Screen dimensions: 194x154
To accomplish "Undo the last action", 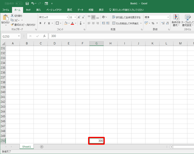I will click(33, 3).
